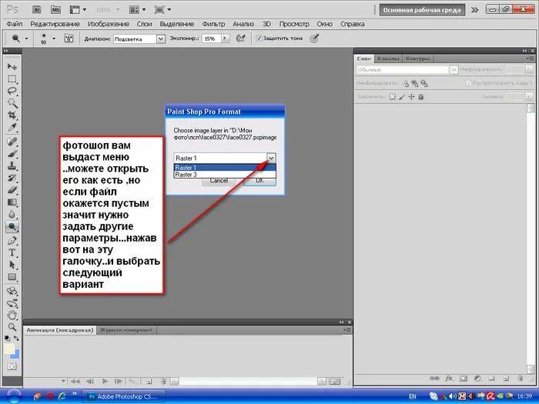Switch to Журнал измерений tab

126,330
